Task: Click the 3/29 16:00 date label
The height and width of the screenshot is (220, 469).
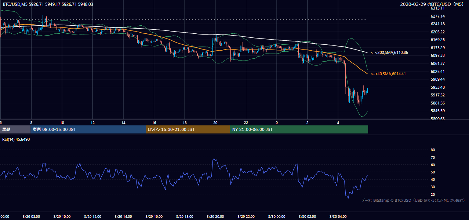Action: (x=154, y=217)
